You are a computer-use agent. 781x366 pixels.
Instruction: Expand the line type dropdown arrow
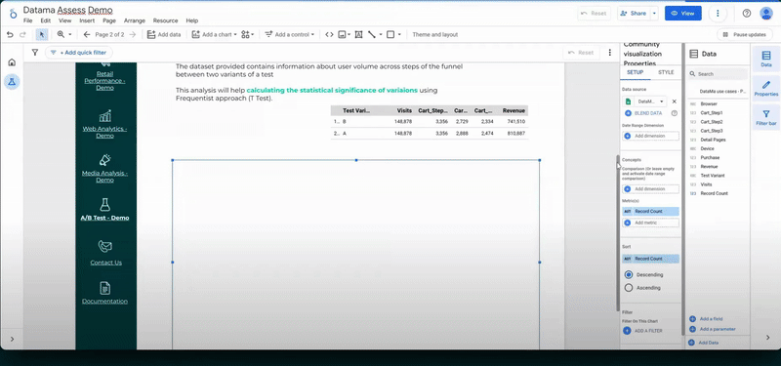tap(381, 35)
